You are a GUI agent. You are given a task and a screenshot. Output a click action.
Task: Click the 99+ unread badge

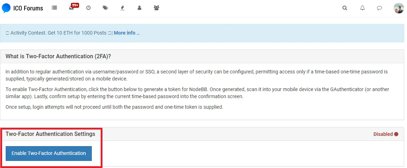(x=75, y=5)
